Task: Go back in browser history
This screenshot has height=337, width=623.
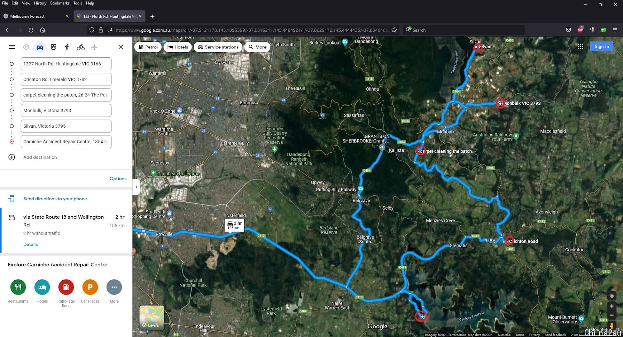Action: click(x=8, y=30)
